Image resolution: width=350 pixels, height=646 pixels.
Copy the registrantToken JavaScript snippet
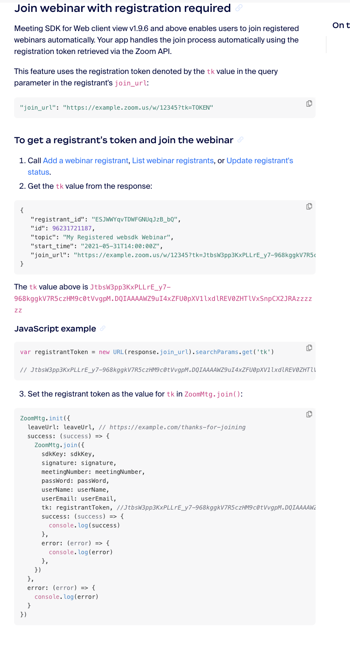point(309,348)
